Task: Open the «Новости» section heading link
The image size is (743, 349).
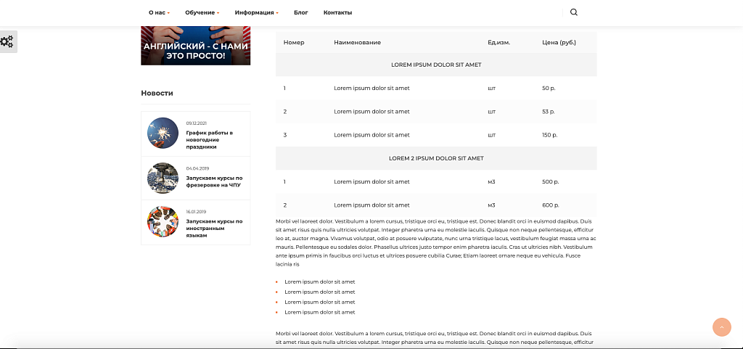Action: (x=157, y=93)
